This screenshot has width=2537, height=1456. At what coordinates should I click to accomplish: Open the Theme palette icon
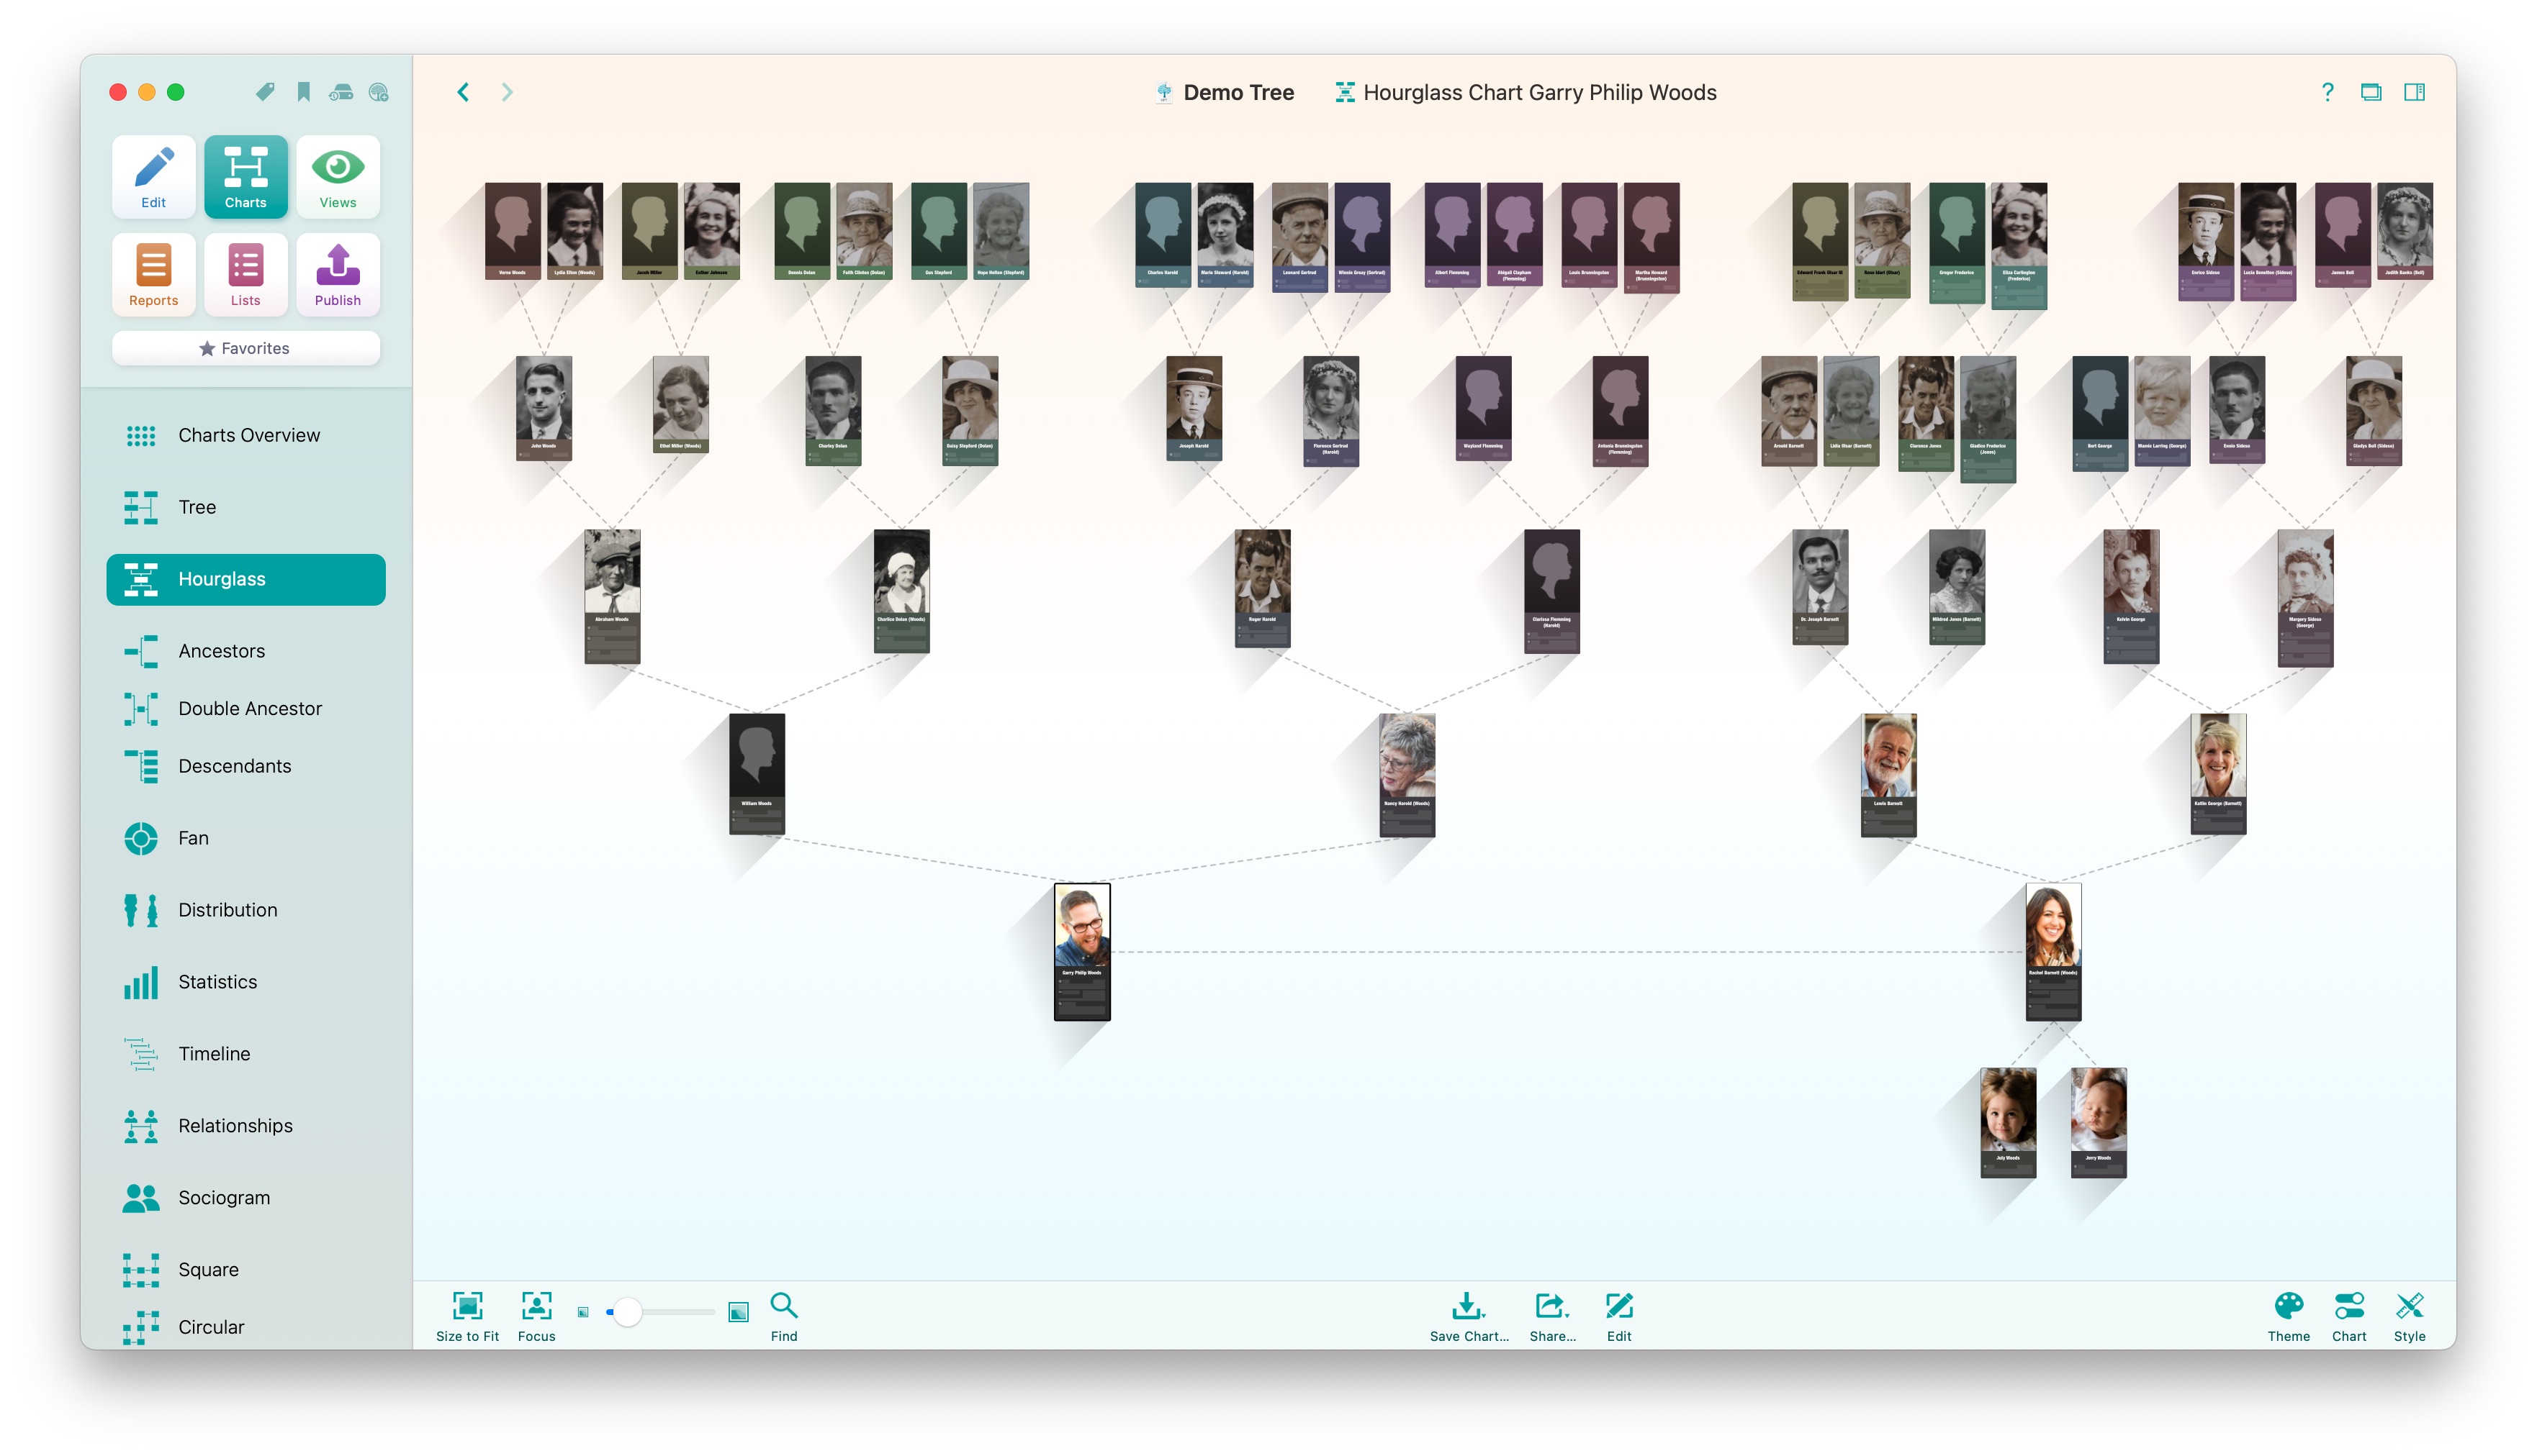[x=2288, y=1306]
